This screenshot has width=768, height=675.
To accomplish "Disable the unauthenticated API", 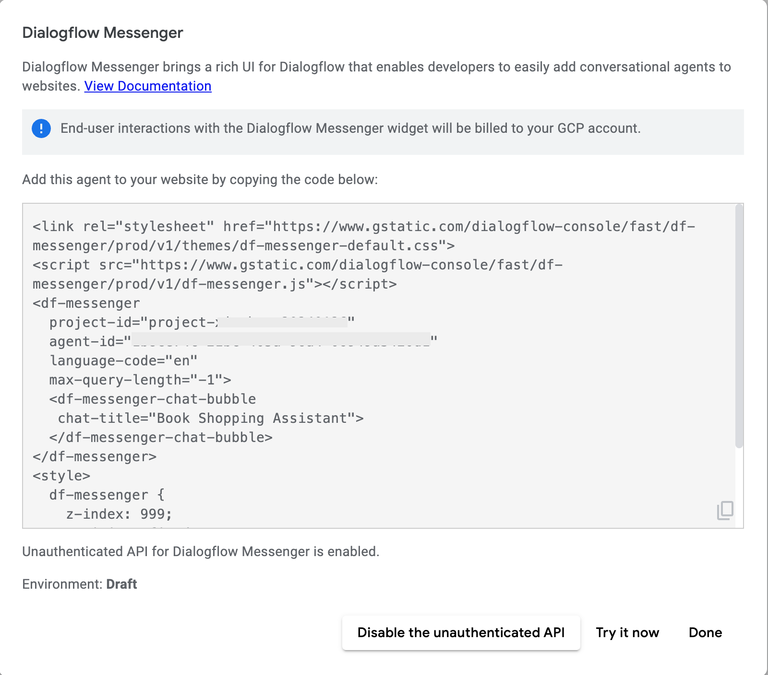I will click(x=461, y=633).
